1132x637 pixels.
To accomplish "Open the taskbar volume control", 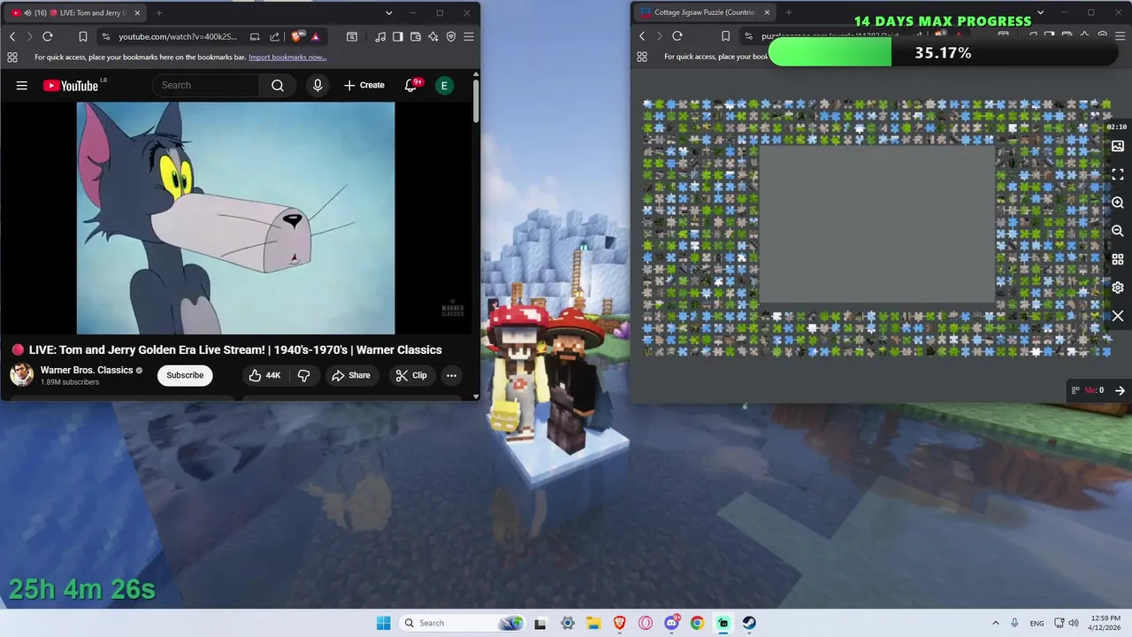I will [x=1074, y=623].
